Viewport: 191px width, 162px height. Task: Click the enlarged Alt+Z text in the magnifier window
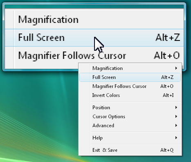pyautogui.click(x=168, y=37)
